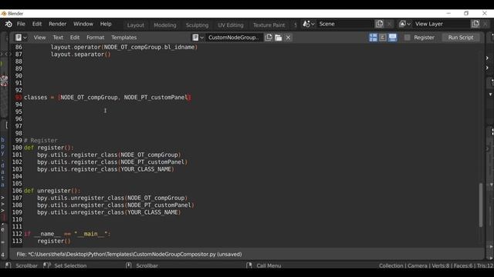The image size is (494, 277).
Task: Open the Help menu
Action: point(106,24)
